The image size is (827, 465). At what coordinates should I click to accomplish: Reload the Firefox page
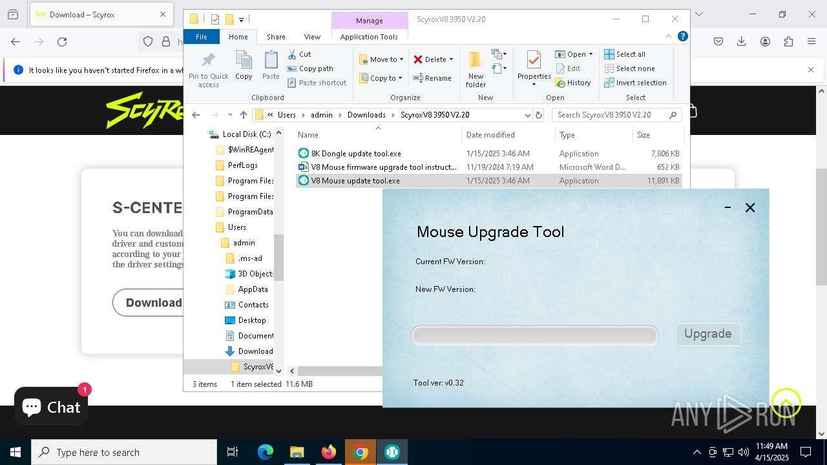[x=62, y=41]
